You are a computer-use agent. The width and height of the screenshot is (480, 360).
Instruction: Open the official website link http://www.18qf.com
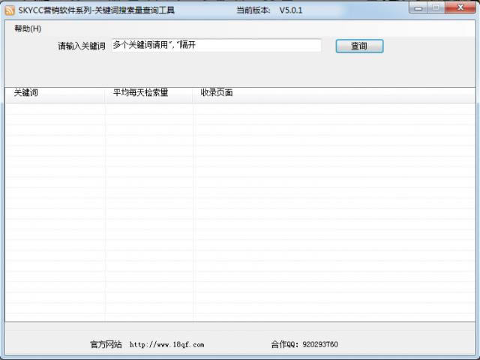tap(166, 345)
